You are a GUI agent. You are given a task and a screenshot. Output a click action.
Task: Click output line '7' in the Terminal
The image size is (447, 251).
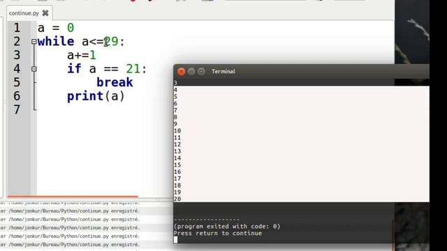175,110
